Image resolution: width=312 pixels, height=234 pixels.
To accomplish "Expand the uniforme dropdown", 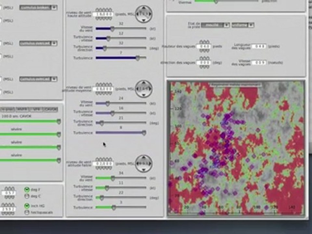I will click(243, 25).
